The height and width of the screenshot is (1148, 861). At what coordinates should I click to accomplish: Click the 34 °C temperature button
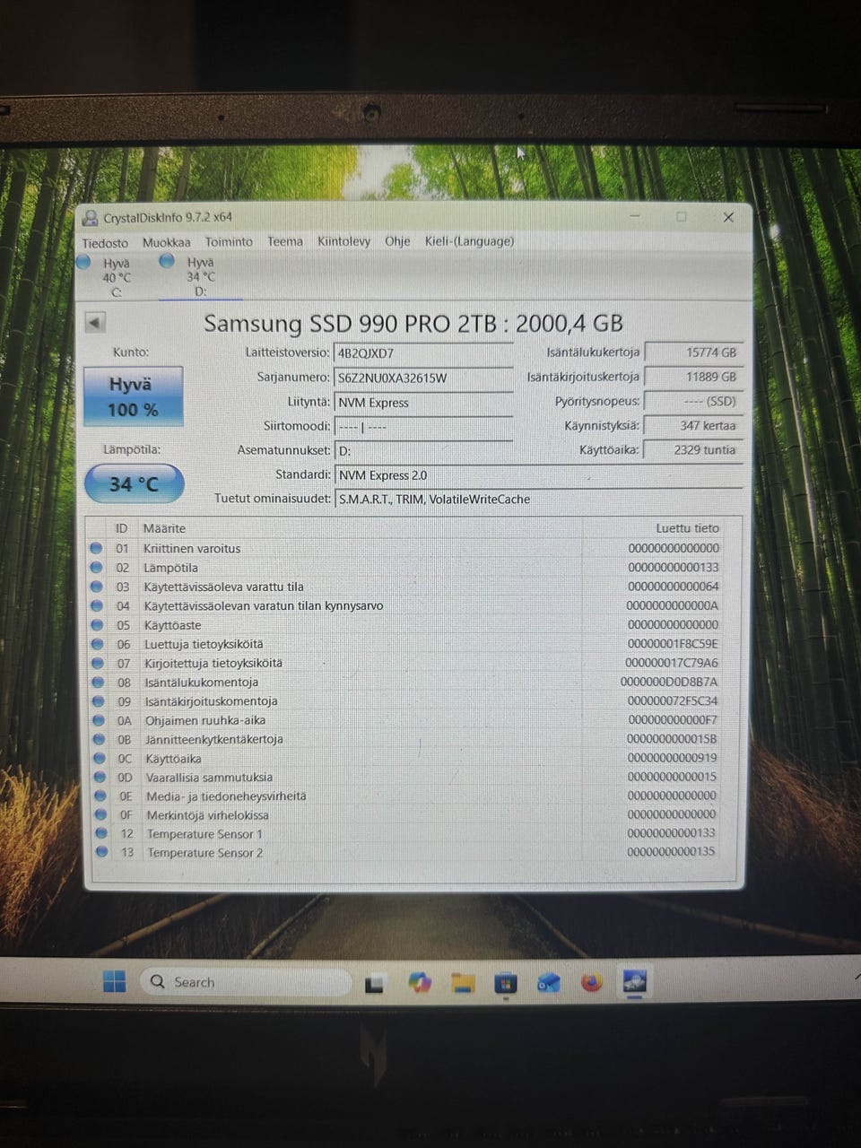pos(135,484)
